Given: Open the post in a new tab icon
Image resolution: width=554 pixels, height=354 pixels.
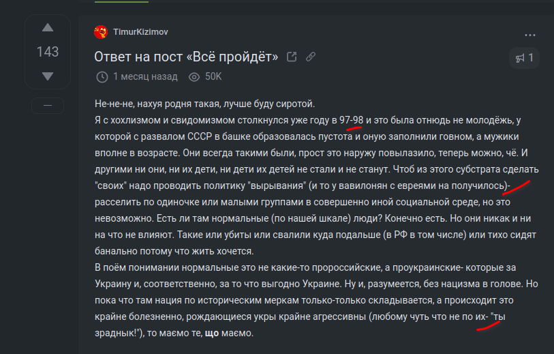Looking at the screenshot, I should [x=292, y=57].
